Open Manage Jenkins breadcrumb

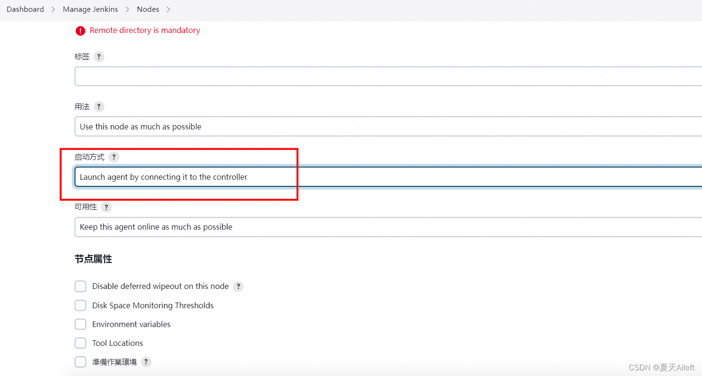[x=91, y=9]
